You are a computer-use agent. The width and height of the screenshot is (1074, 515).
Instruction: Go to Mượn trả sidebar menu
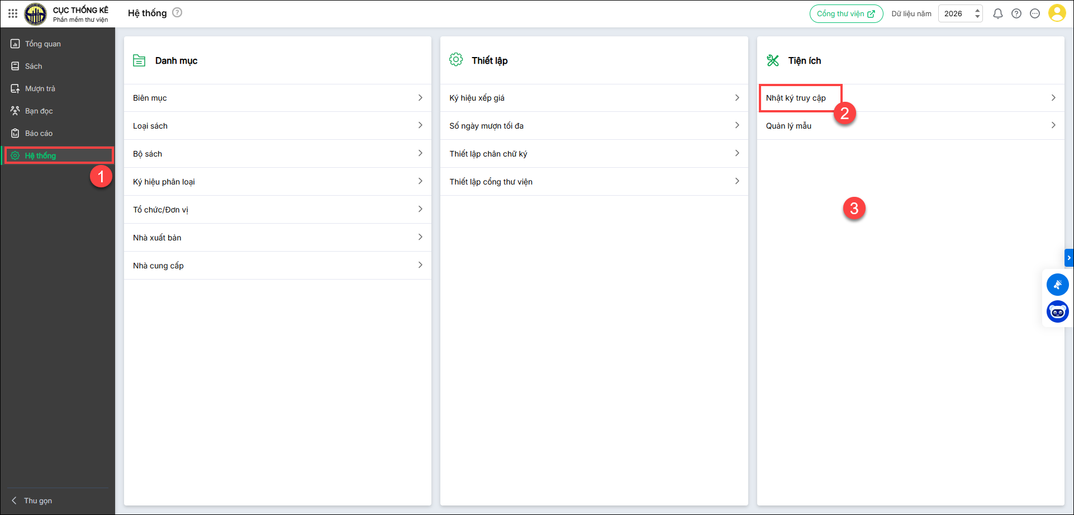point(40,88)
